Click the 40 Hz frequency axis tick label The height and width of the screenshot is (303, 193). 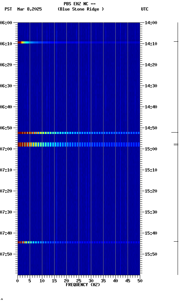pos(116,281)
